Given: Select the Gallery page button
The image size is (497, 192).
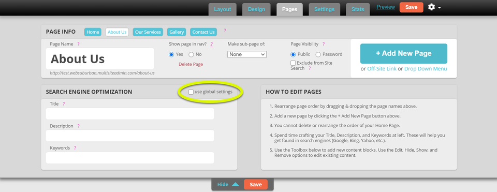Looking at the screenshot, I should [x=177, y=32].
